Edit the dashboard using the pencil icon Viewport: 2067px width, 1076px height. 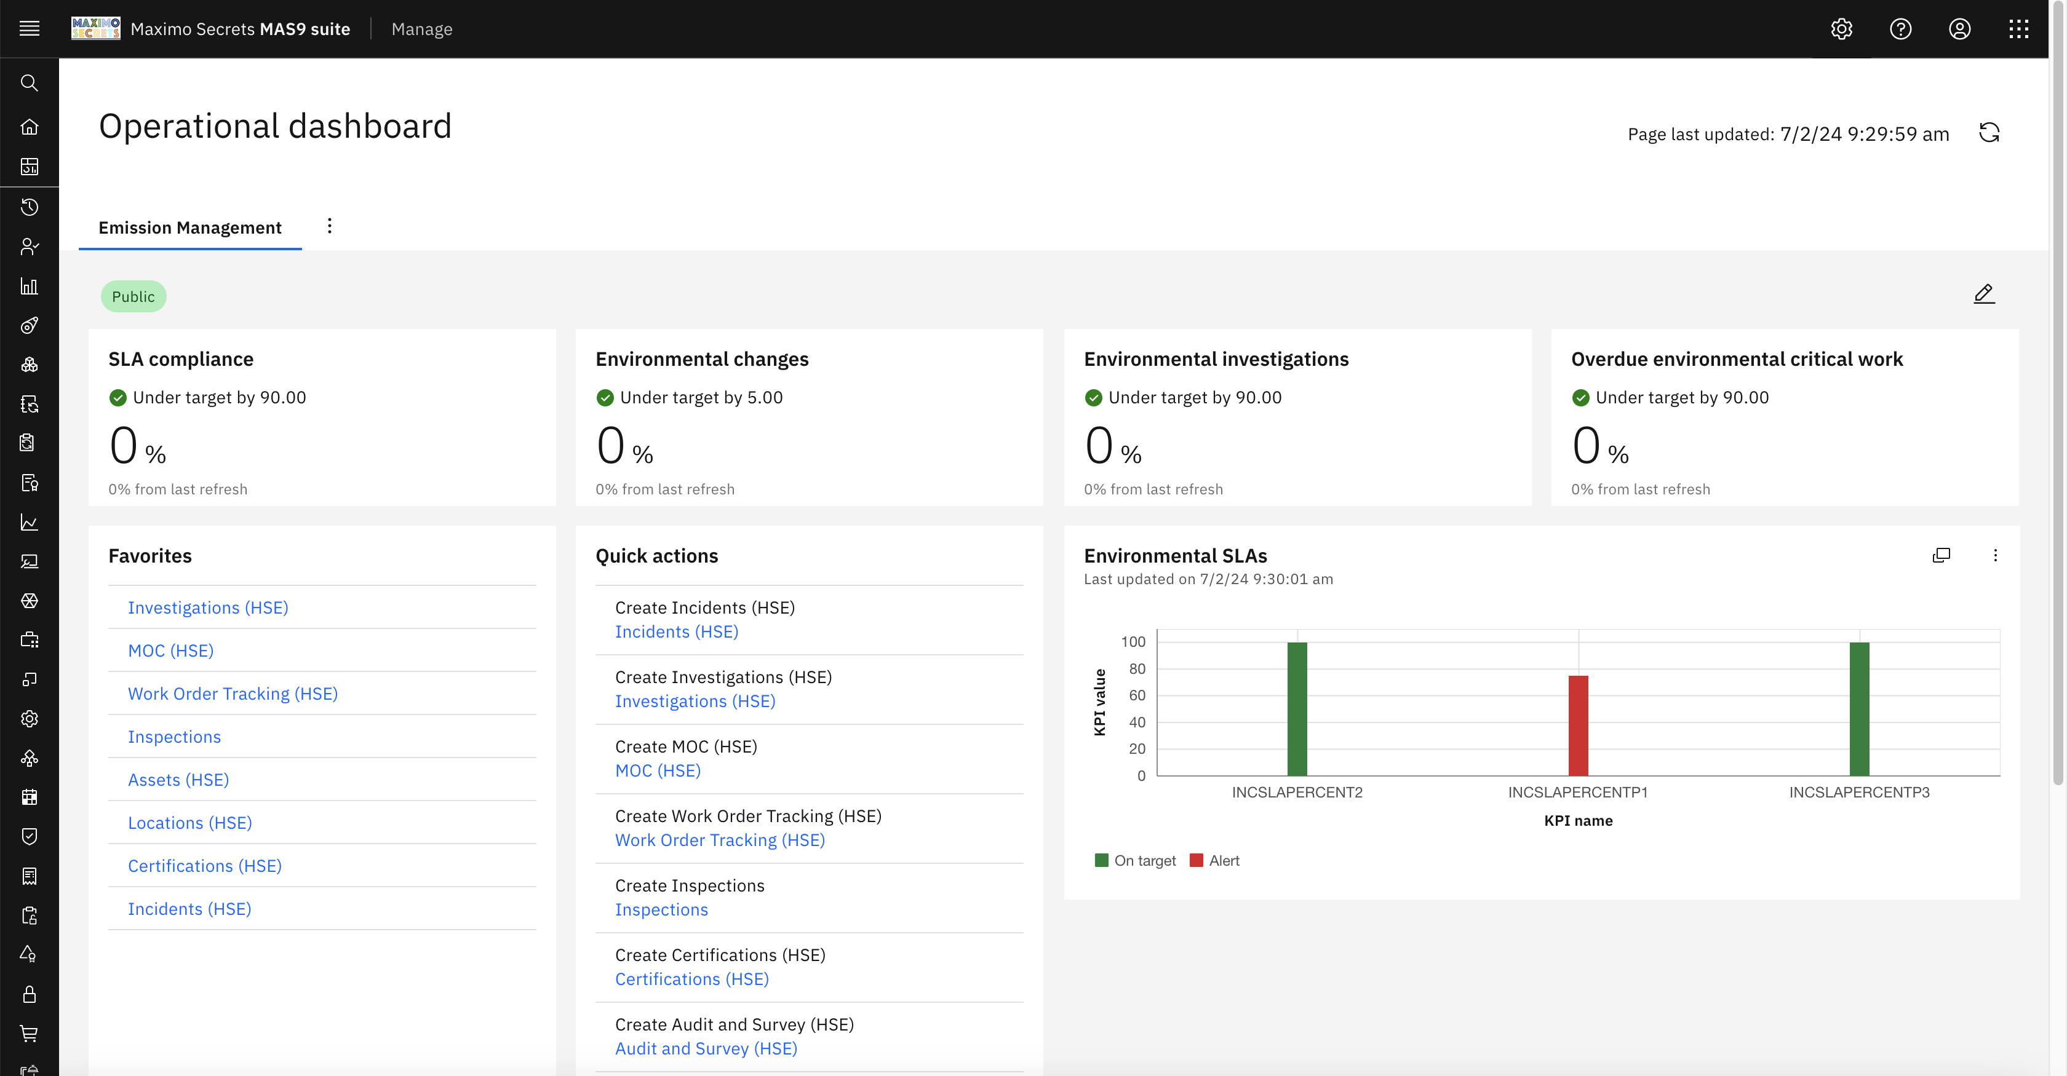[1983, 293]
